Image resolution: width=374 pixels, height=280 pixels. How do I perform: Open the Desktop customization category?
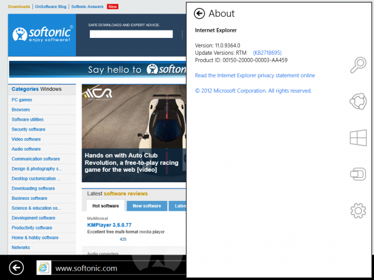36,179
